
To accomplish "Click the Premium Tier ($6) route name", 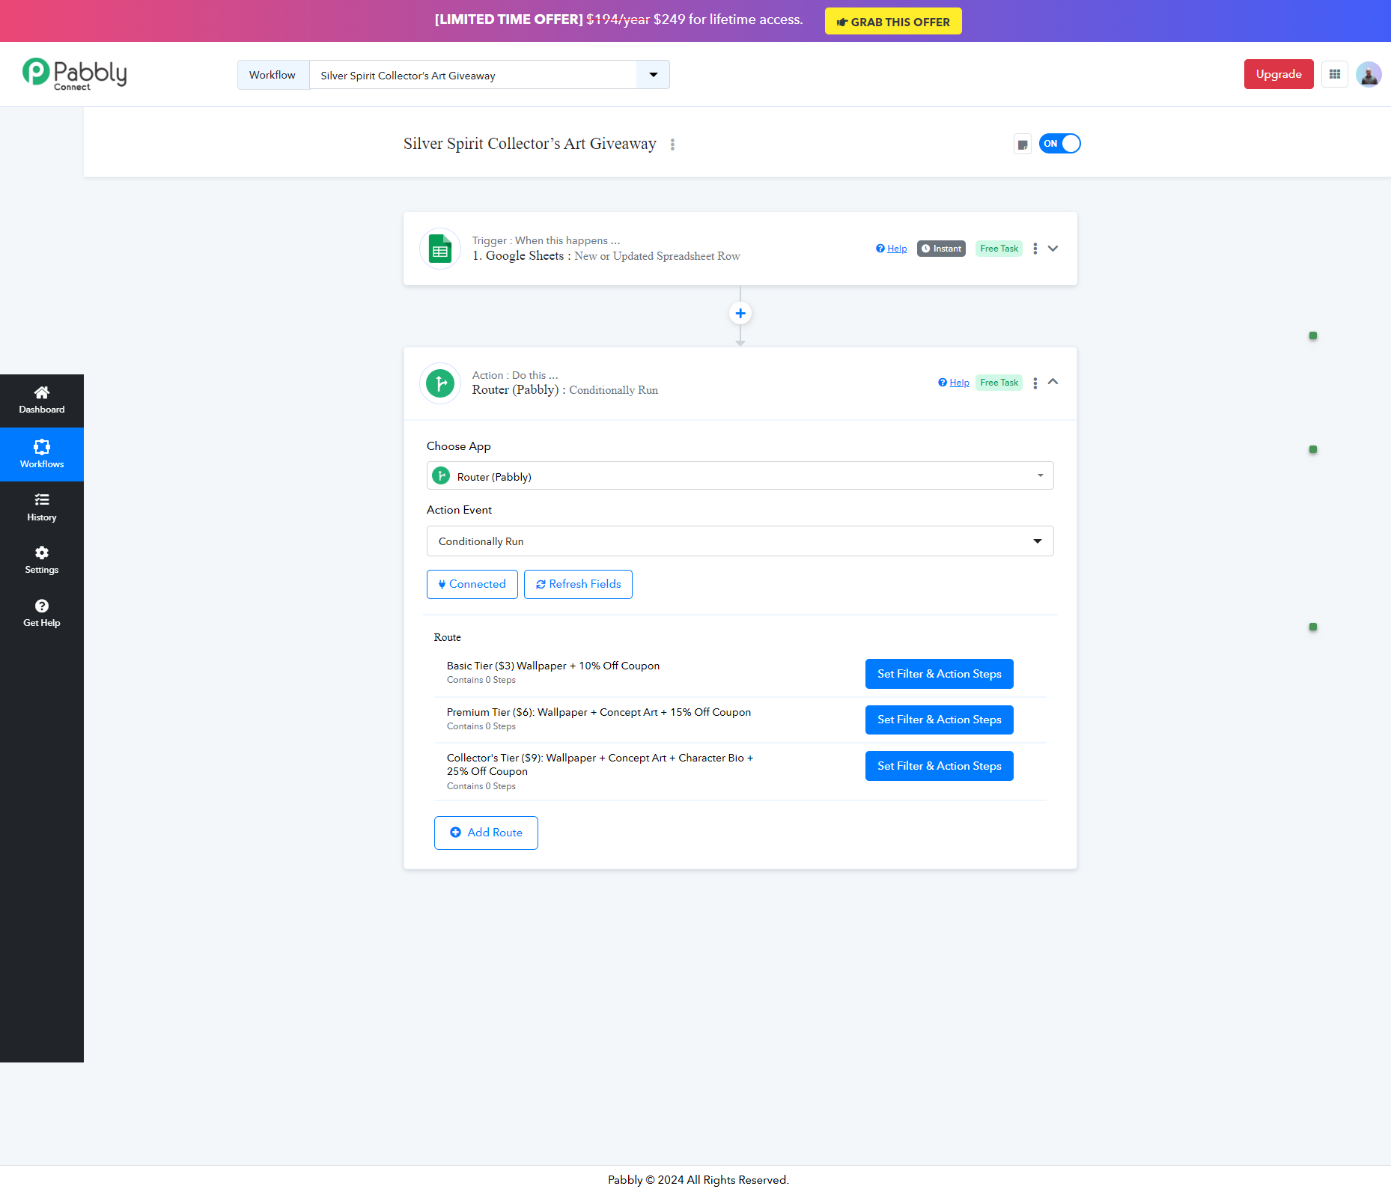I will pyautogui.click(x=599, y=713).
